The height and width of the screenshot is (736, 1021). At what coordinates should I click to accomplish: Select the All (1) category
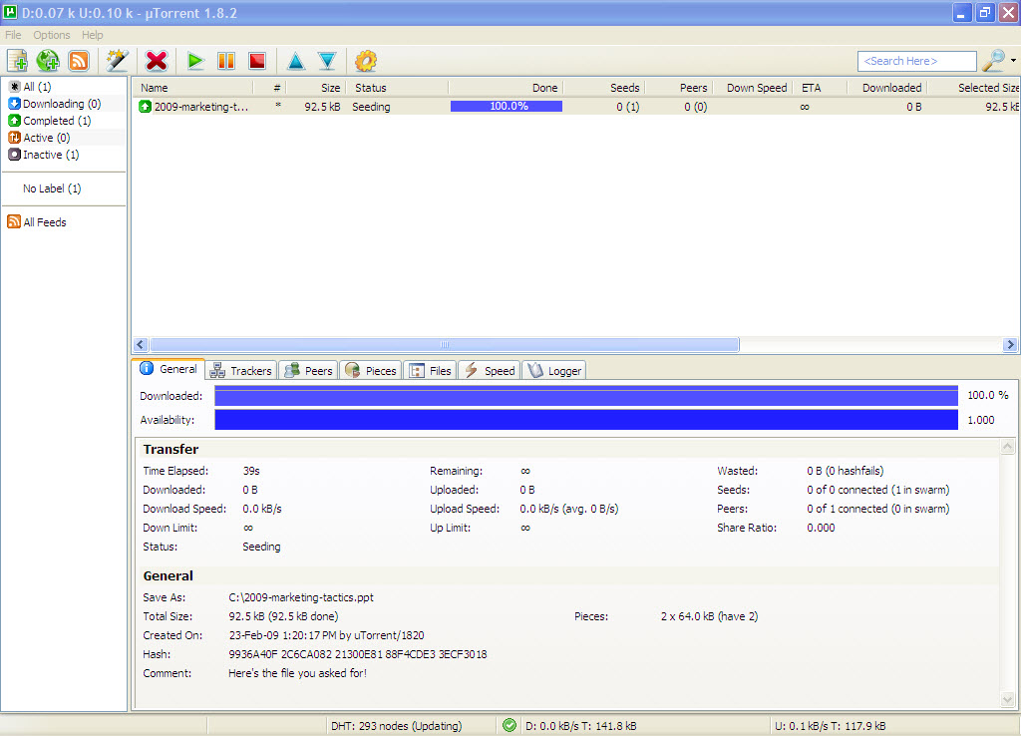(x=30, y=87)
